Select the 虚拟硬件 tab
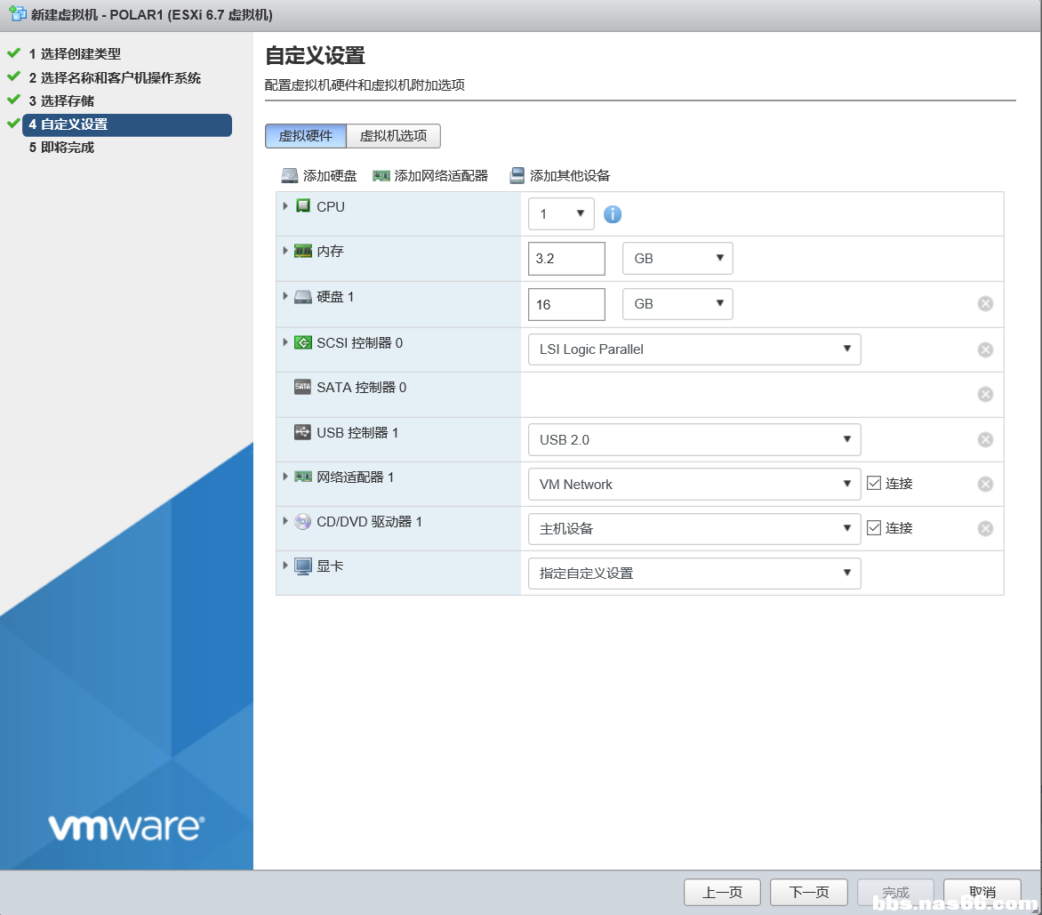This screenshot has width=1042, height=915. [x=306, y=136]
